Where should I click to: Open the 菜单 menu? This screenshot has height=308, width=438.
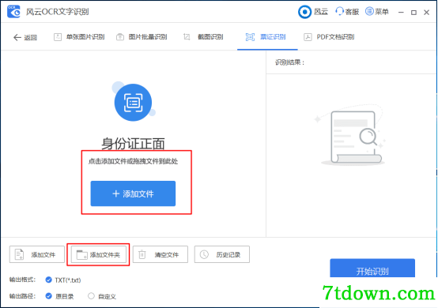(377, 12)
